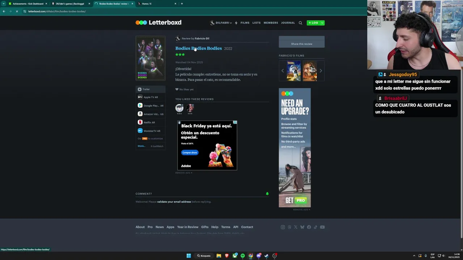Open the first liked review avatar

tap(179, 108)
